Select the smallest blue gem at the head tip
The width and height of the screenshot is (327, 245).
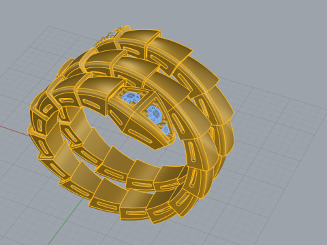click(x=166, y=130)
